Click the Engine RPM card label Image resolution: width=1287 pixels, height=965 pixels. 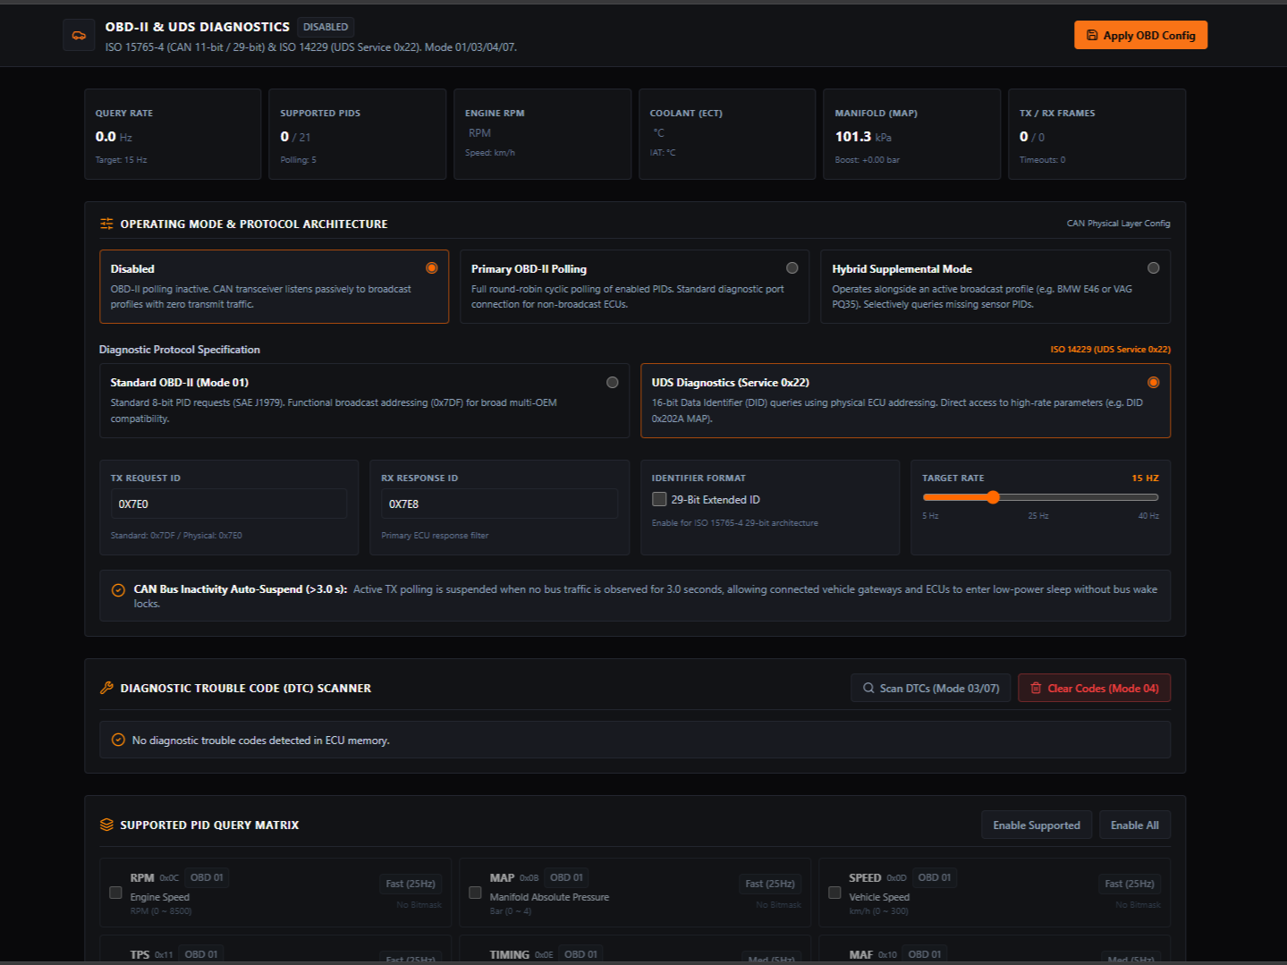pos(495,114)
